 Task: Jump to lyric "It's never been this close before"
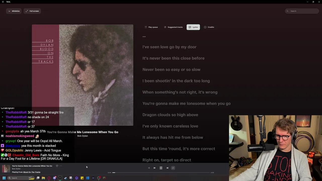click(173, 58)
